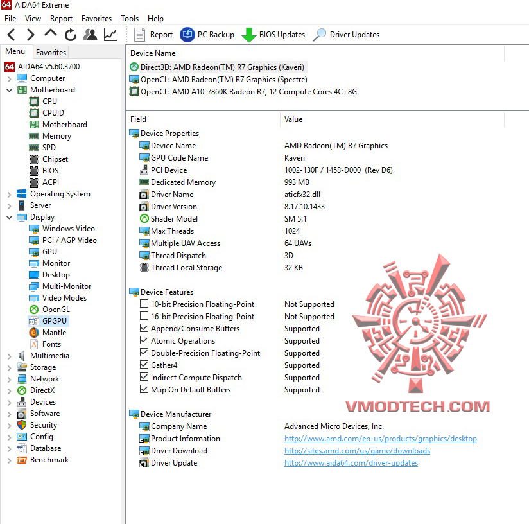529x524 pixels.
Task: Open PC Backup from the toolbar
Action: [x=207, y=35]
